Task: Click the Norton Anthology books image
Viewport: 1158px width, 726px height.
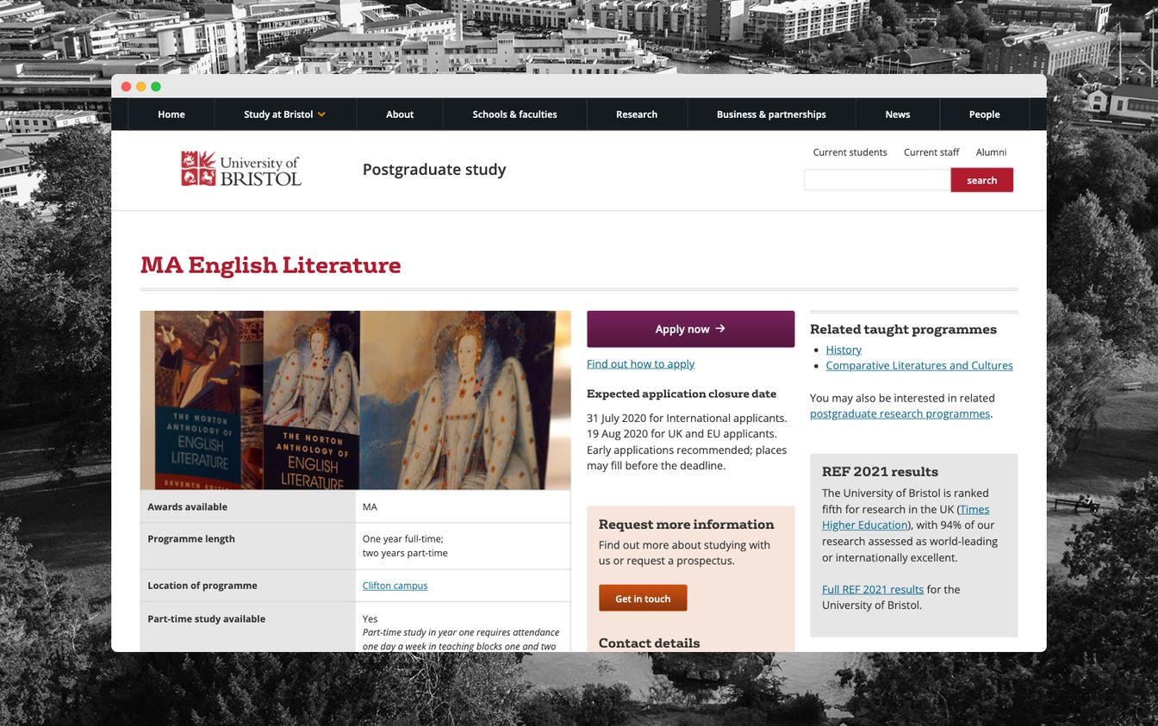Action: [355, 400]
